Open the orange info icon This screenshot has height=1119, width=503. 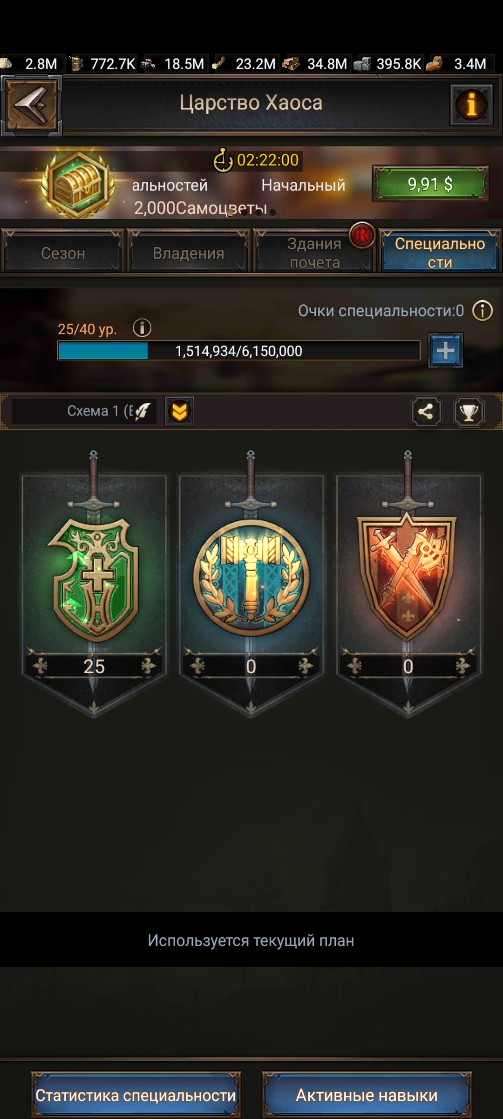(471, 104)
